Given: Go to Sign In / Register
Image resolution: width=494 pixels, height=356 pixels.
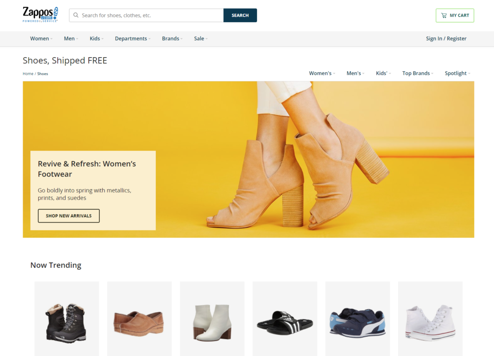Looking at the screenshot, I should pos(446,39).
